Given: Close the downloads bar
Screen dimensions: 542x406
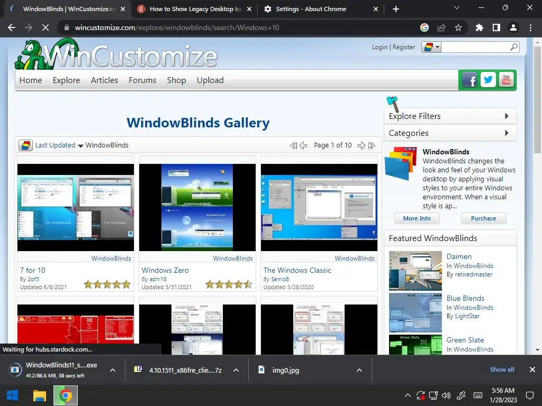Looking at the screenshot, I should [x=532, y=370].
